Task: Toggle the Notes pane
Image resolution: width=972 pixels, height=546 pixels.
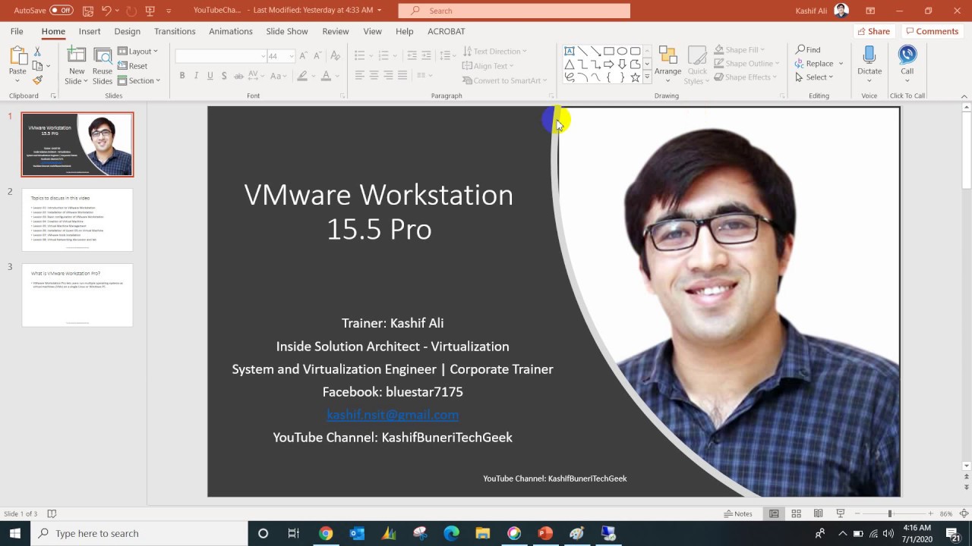Action: 738,513
